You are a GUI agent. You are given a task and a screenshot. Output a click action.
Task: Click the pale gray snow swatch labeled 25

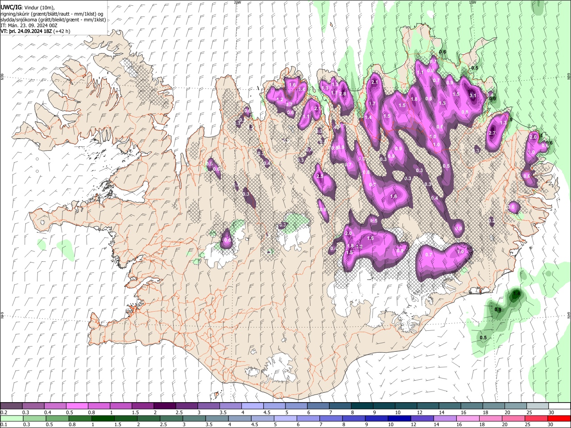click(537, 406)
